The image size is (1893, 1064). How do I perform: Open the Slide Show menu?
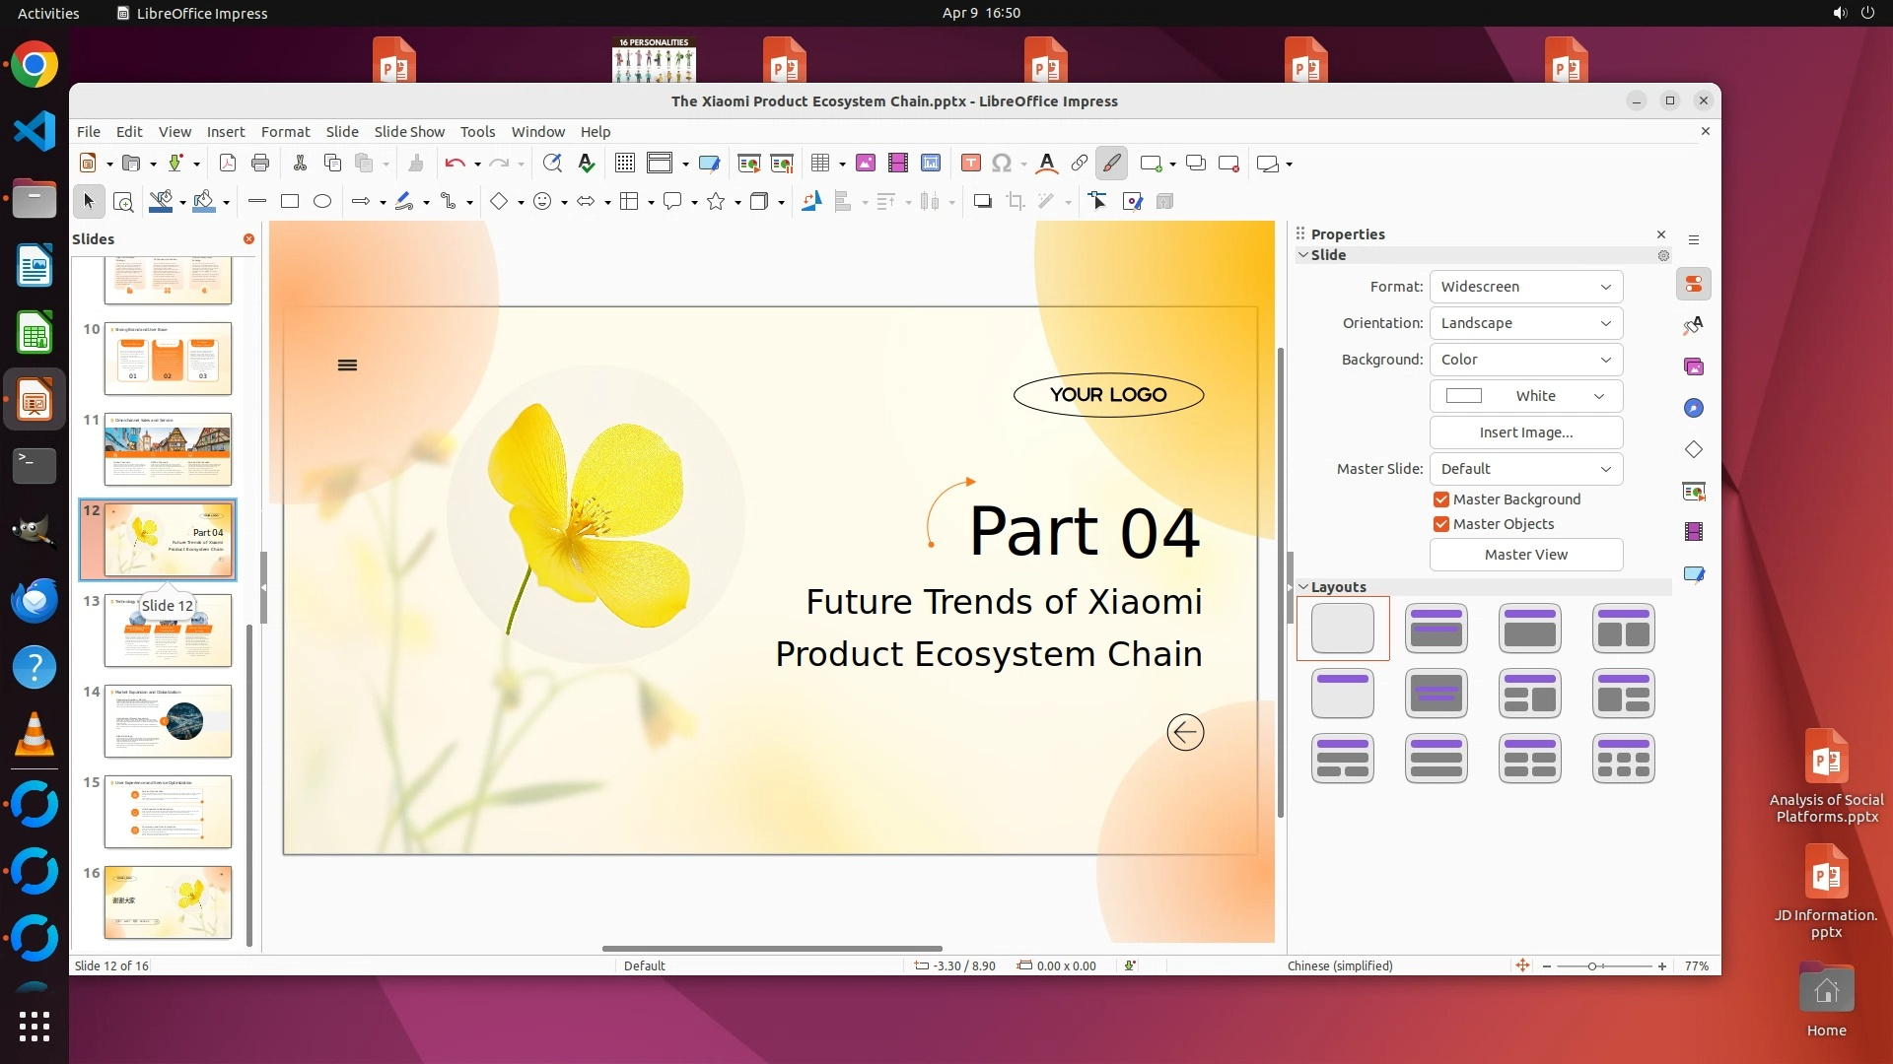[x=409, y=132]
